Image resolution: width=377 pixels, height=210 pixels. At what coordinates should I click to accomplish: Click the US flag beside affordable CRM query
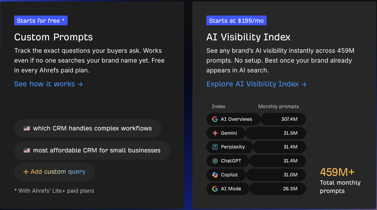point(27,150)
